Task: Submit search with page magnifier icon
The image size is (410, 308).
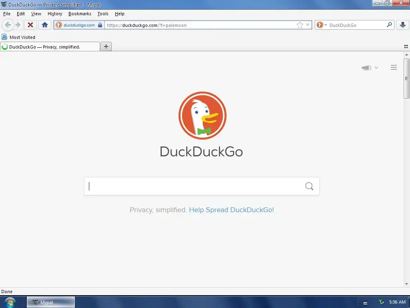Action: click(310, 186)
